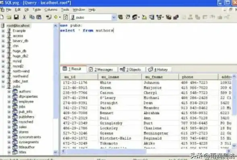The image size is (237, 160).
Task: Click the Paste clipboard icon
Action: click(39, 17)
